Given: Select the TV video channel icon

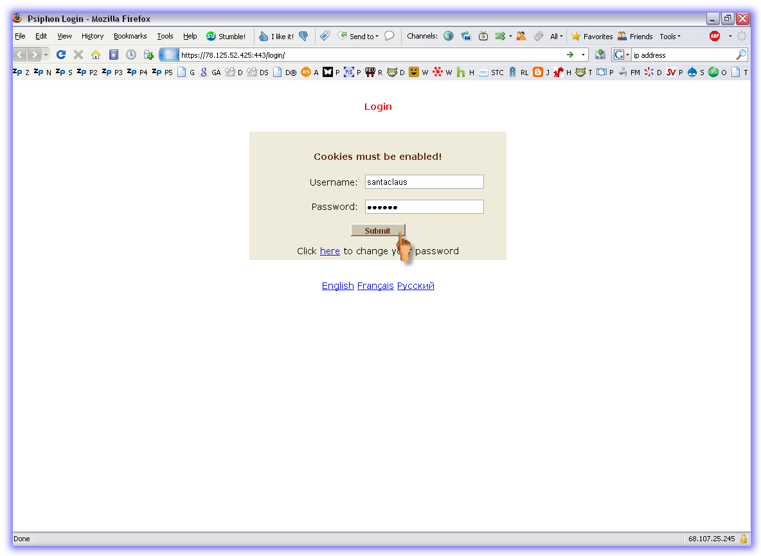Looking at the screenshot, I should [483, 36].
